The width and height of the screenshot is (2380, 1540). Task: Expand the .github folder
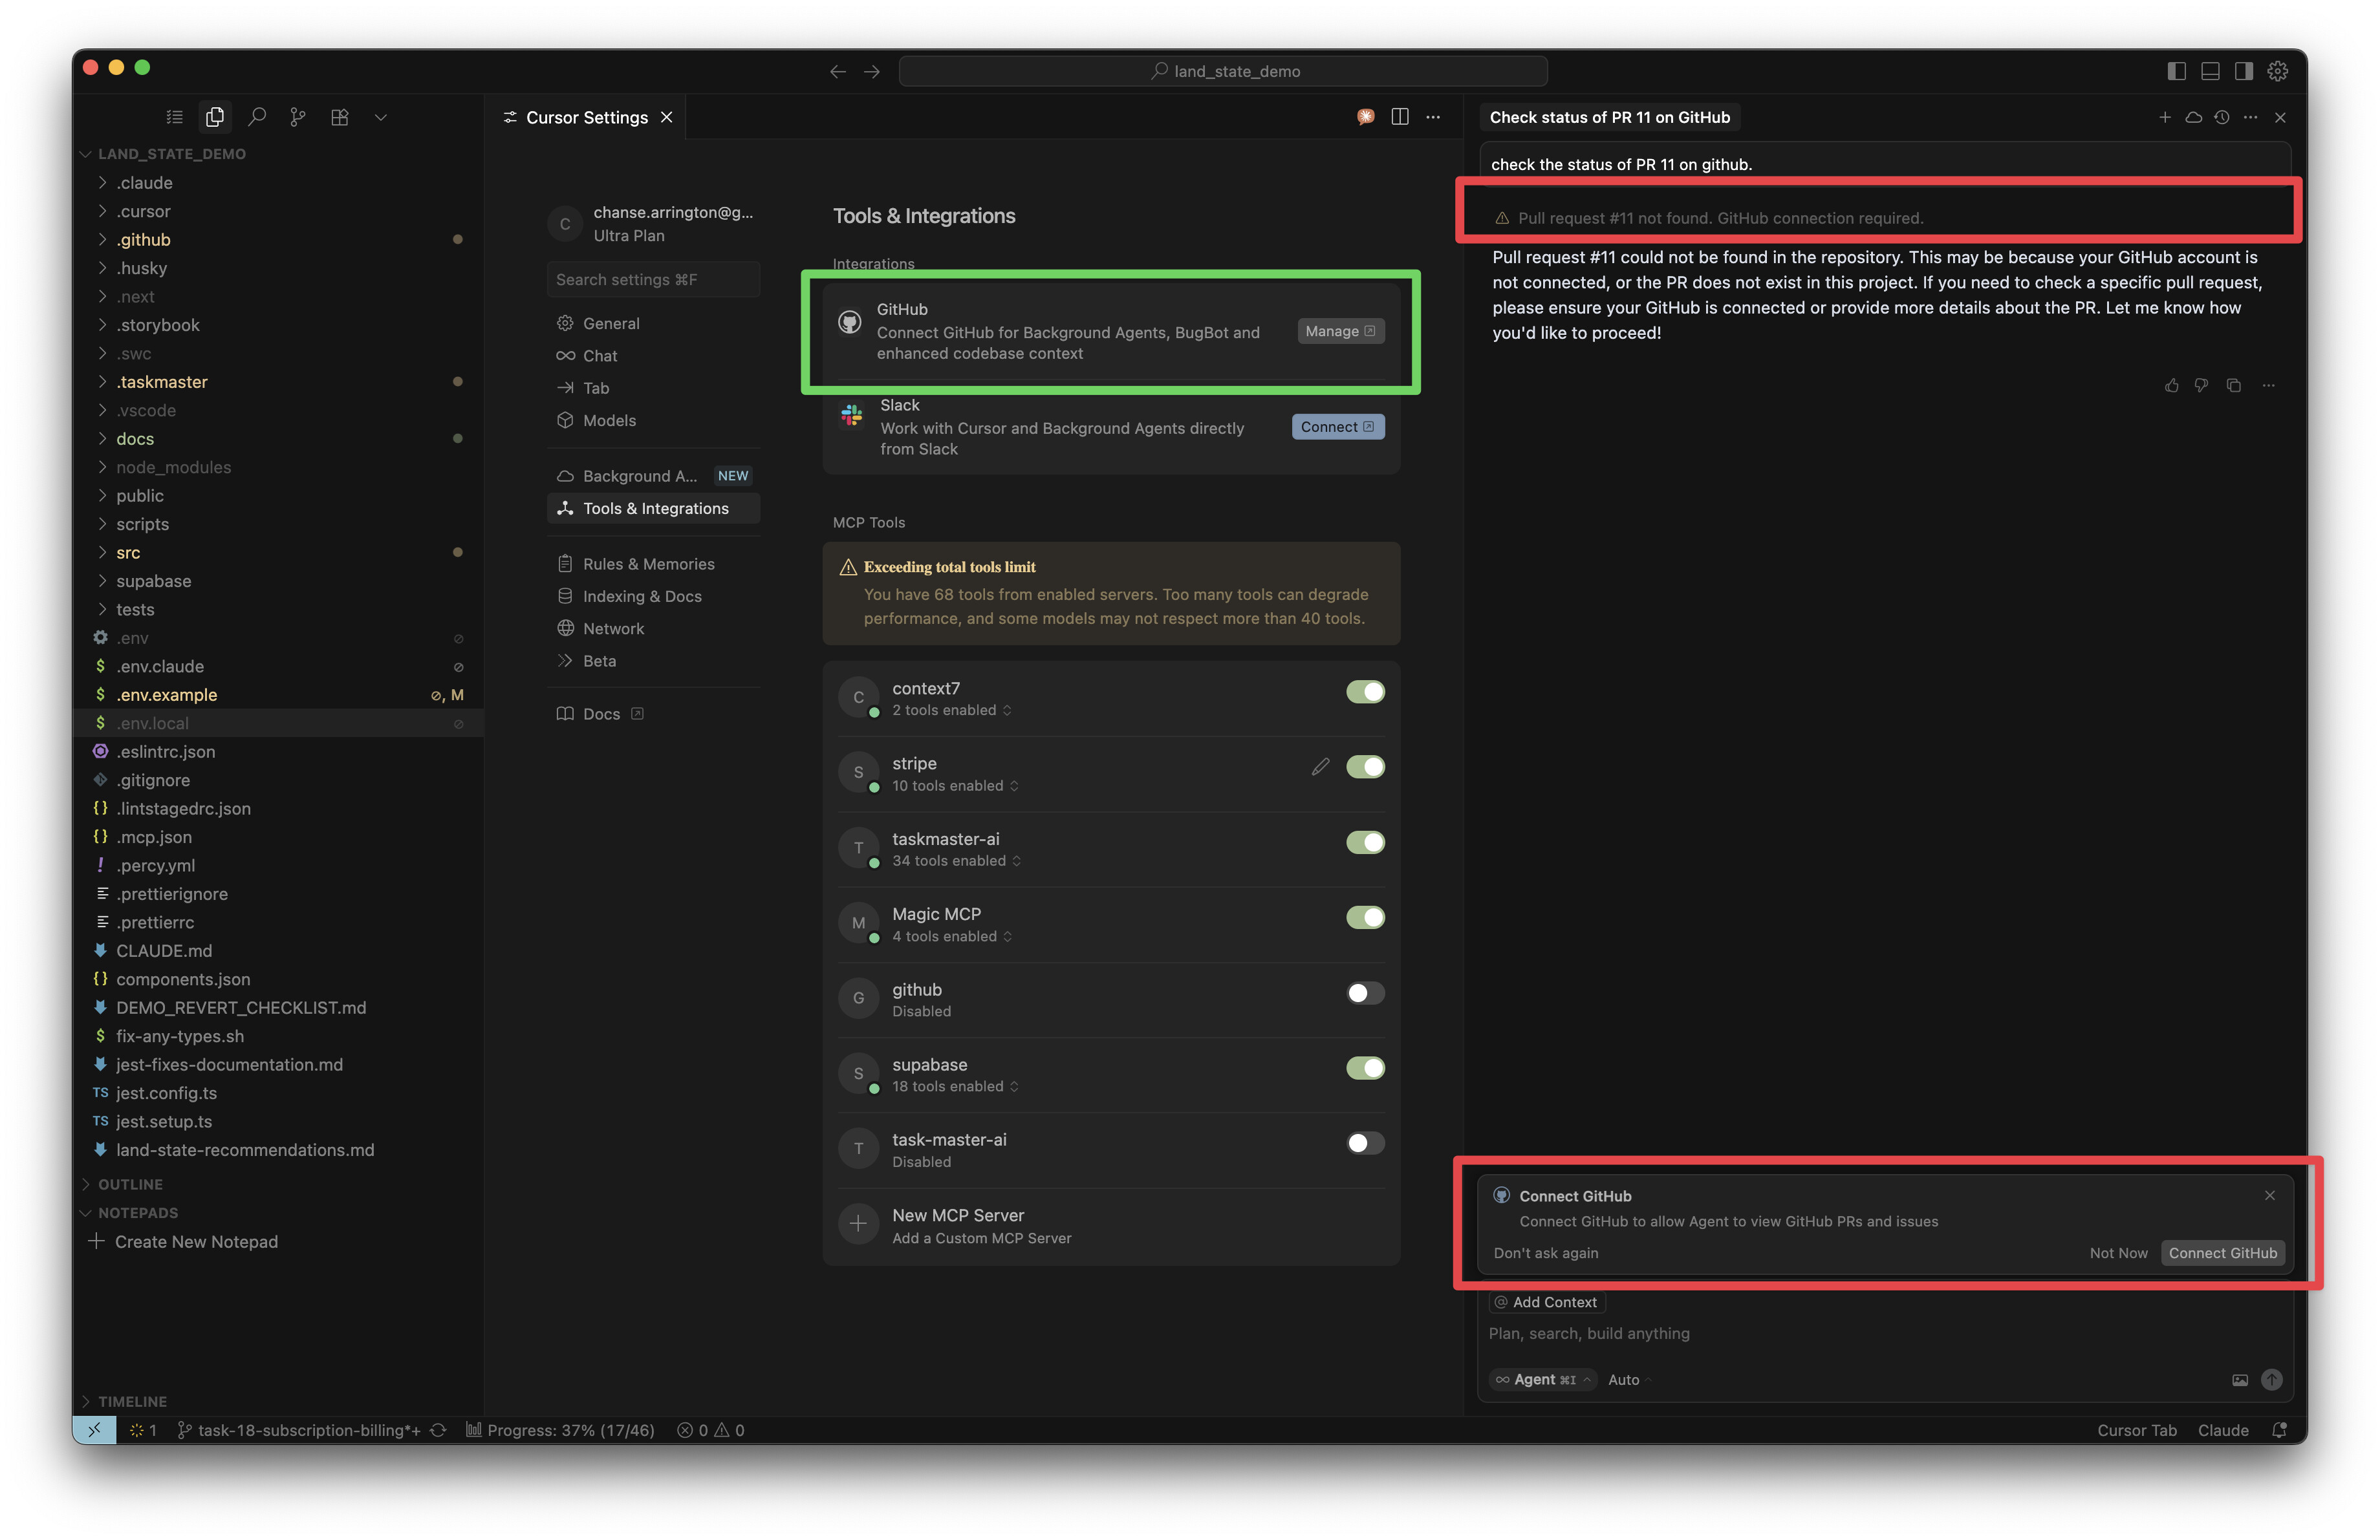(x=278, y=240)
